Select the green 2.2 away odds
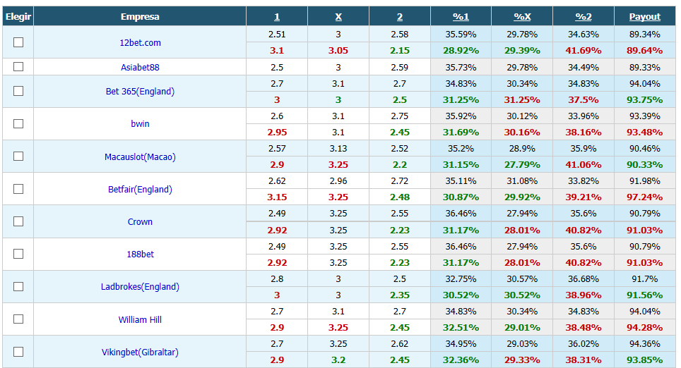This screenshot has height=368, width=681. [400, 165]
